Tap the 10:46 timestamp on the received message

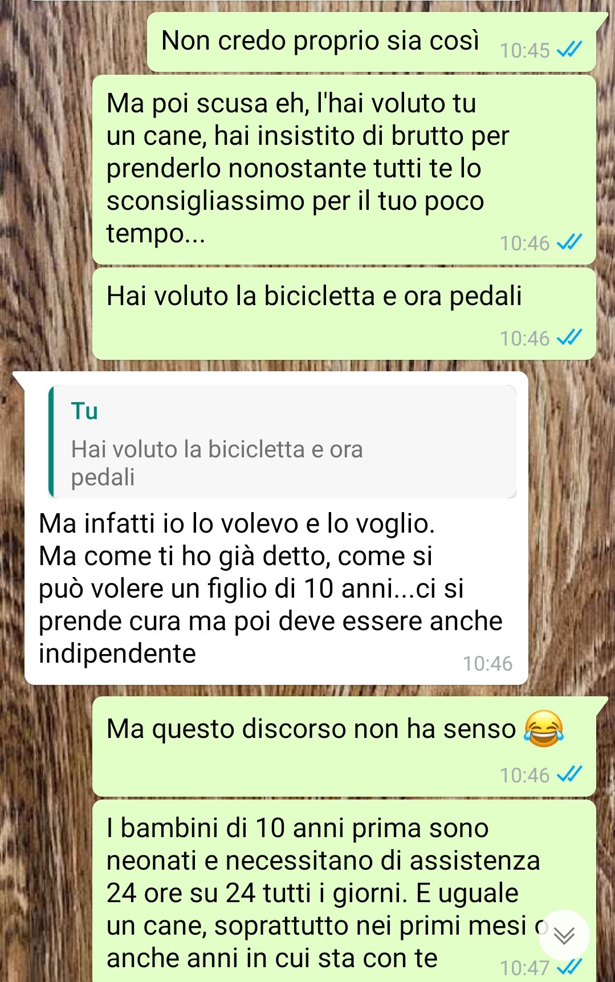coord(487,664)
